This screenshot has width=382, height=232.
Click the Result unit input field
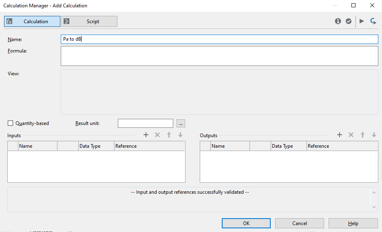coord(146,123)
